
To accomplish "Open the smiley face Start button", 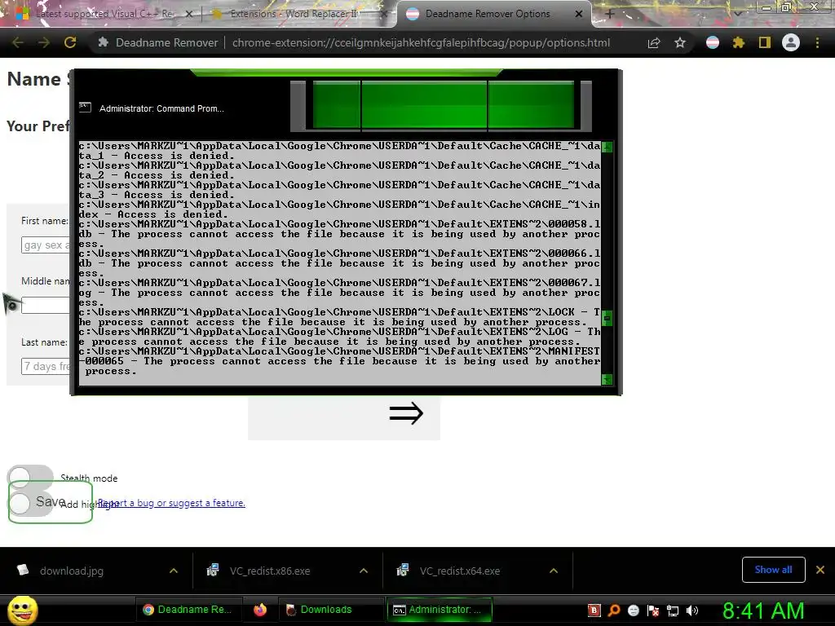I will click(23, 610).
